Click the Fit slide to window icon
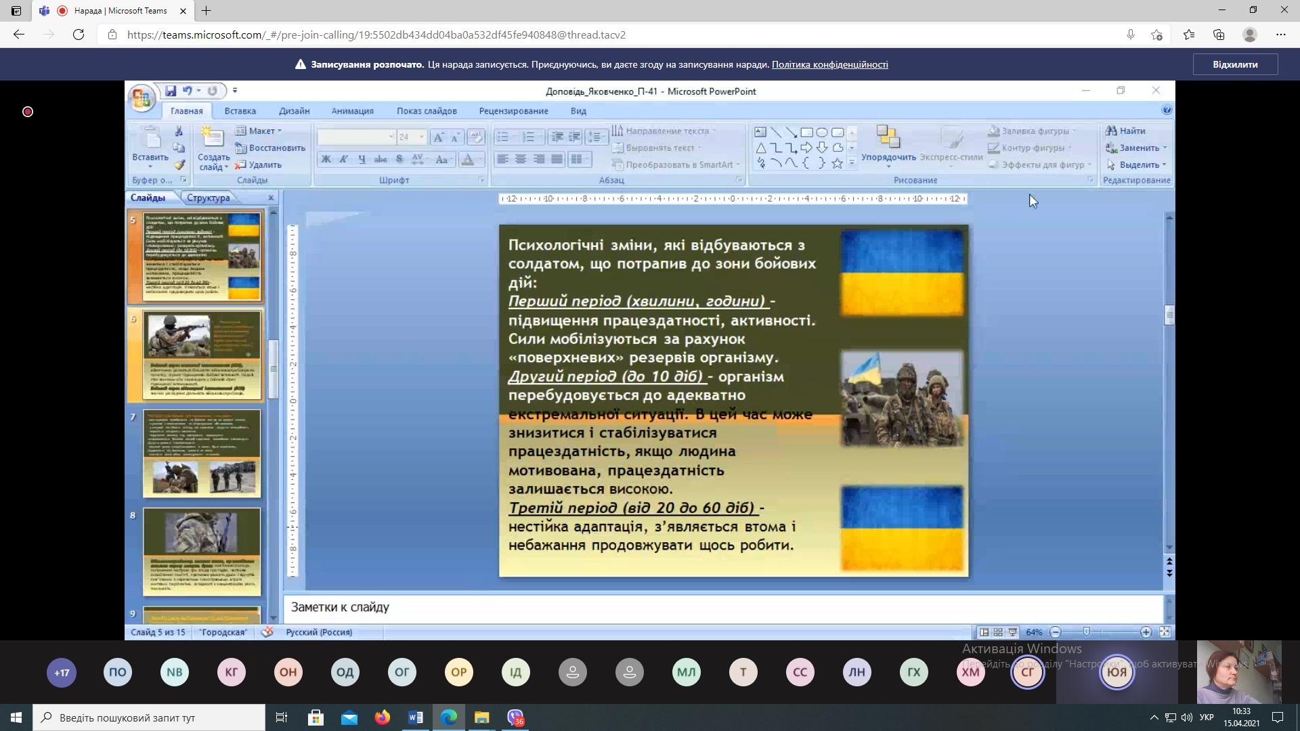This screenshot has width=1300, height=731. (x=1165, y=632)
